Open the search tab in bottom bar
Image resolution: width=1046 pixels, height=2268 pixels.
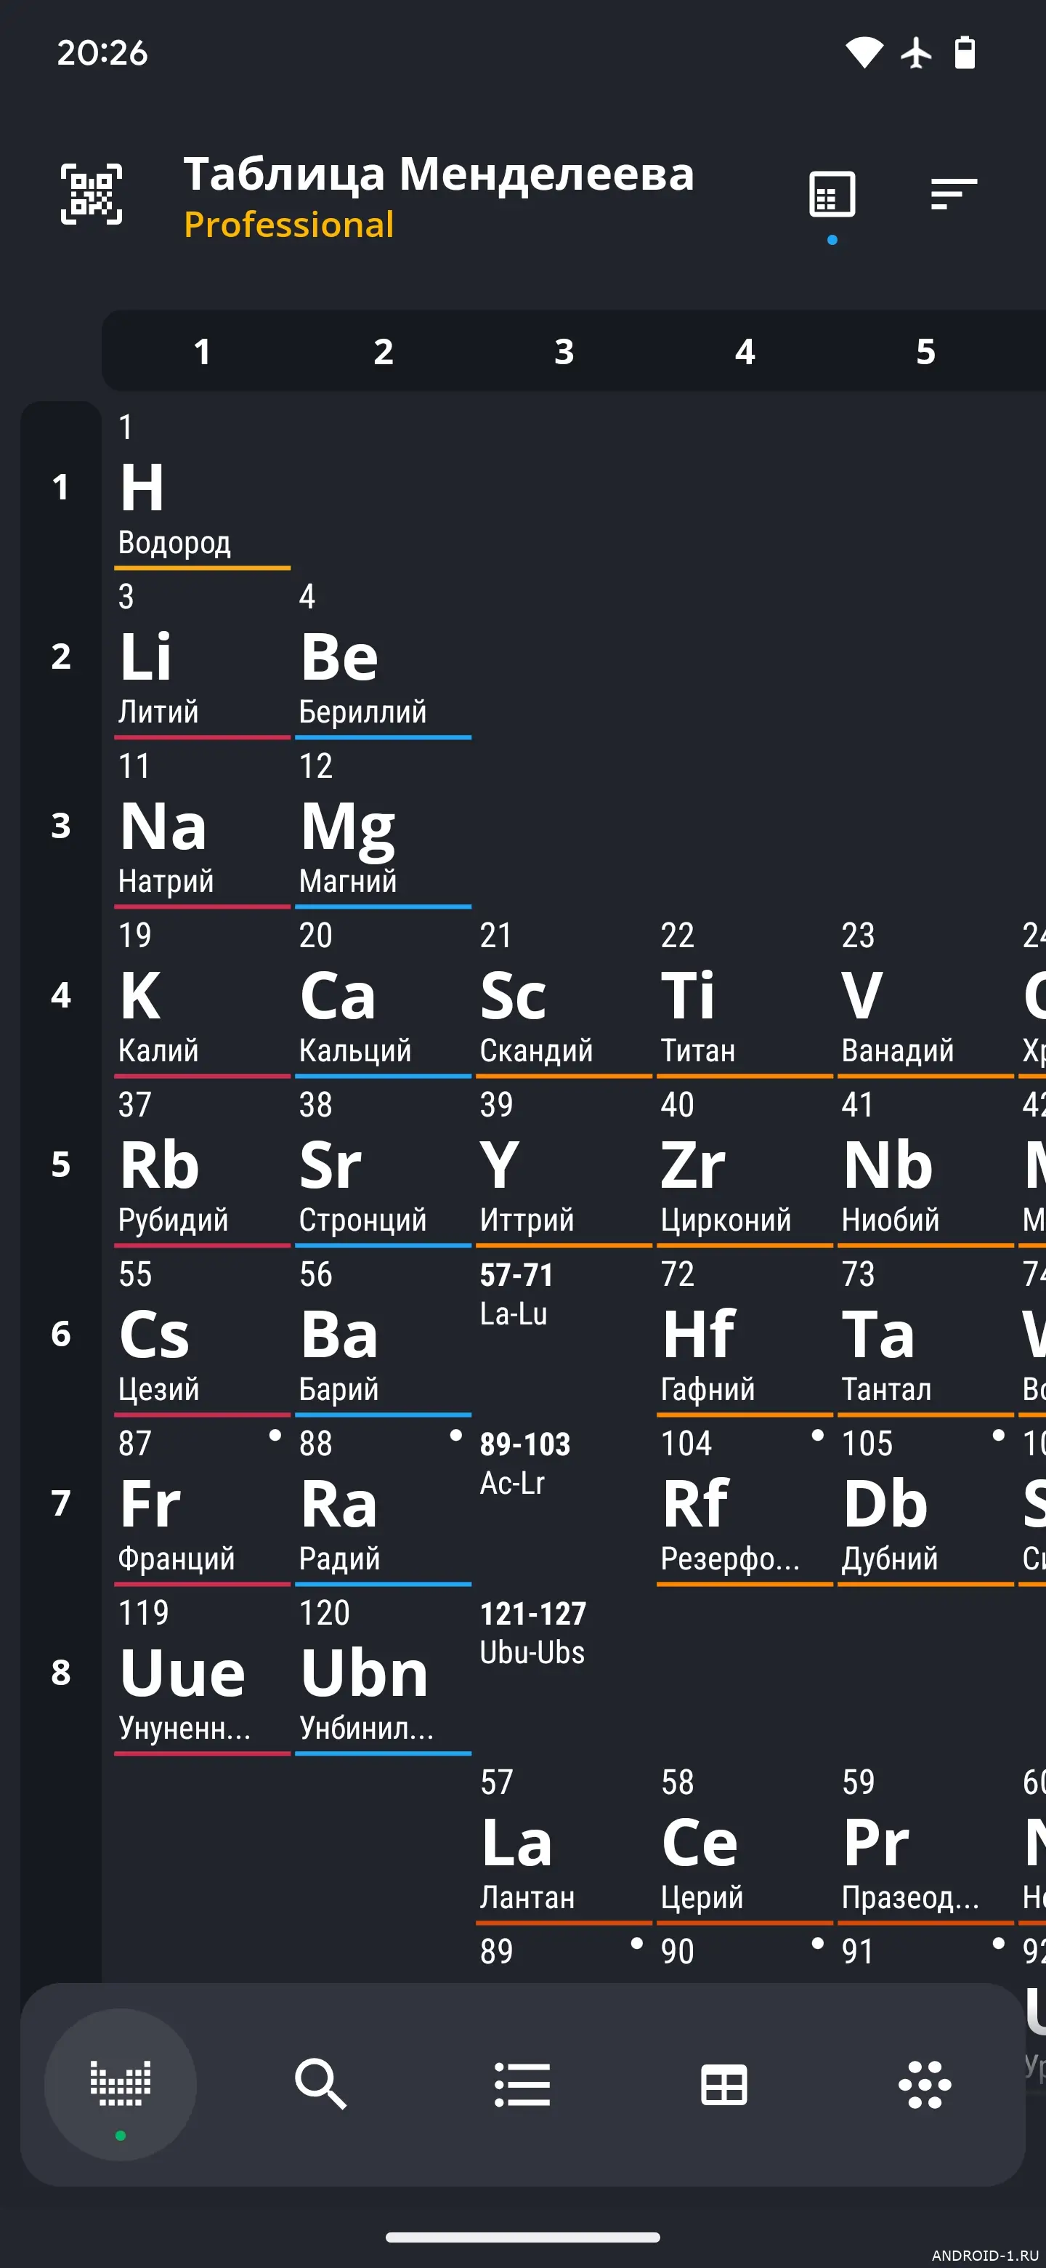pyautogui.click(x=321, y=2084)
